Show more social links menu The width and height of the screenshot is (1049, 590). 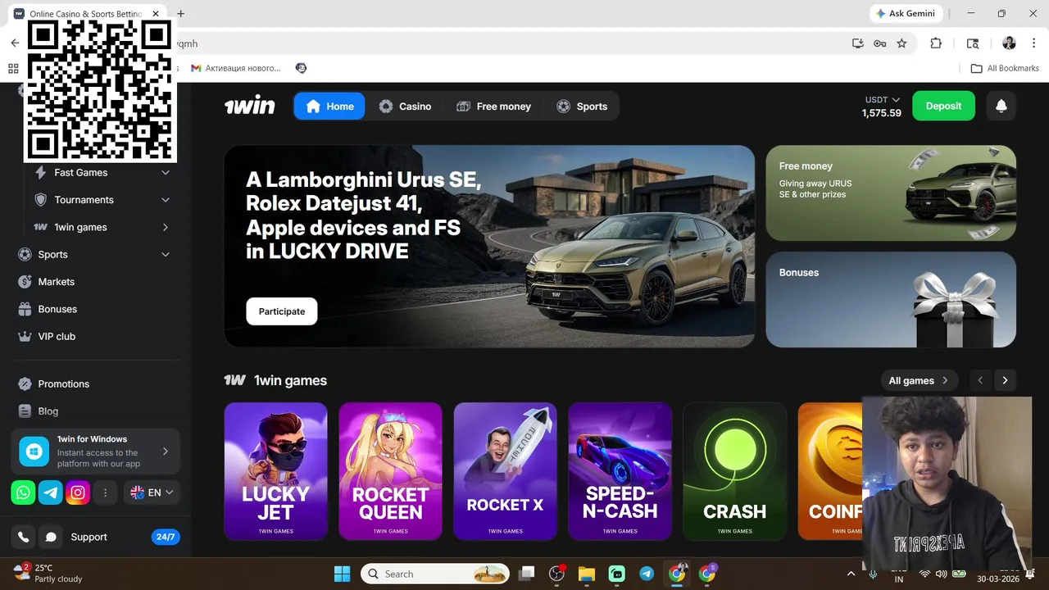pos(105,492)
